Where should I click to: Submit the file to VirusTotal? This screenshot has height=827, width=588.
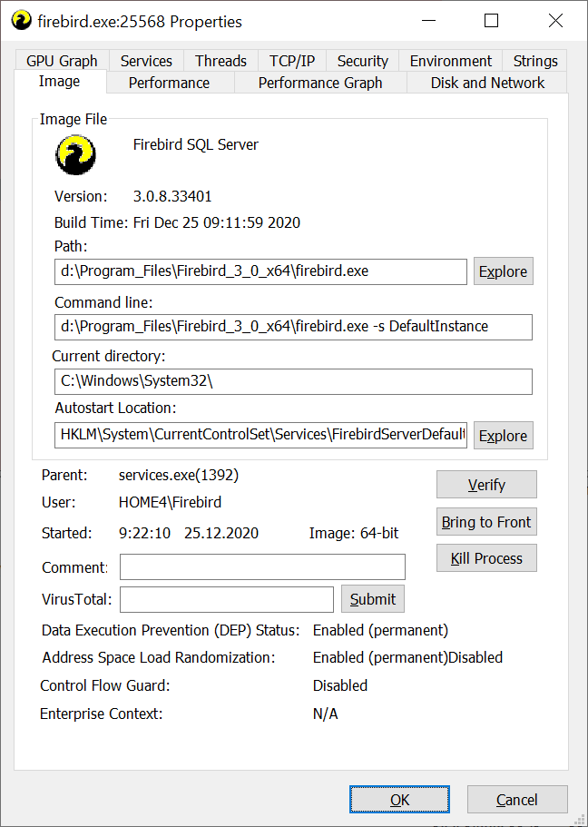pos(373,599)
